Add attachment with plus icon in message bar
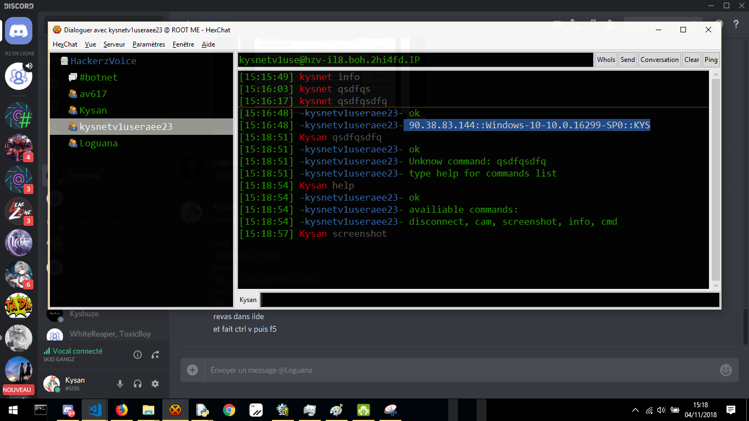The width and height of the screenshot is (749, 421). pyautogui.click(x=192, y=370)
